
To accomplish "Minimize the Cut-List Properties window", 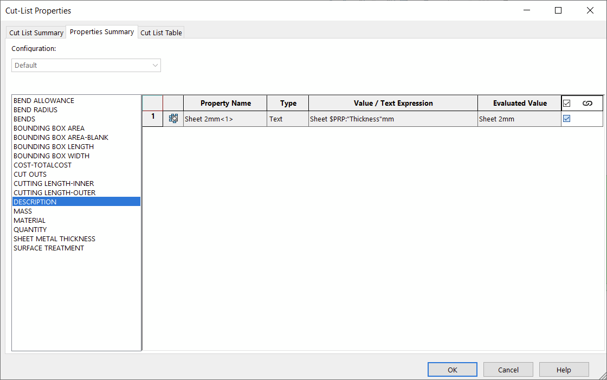I will [x=526, y=10].
